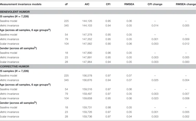The height and width of the screenshot is (121, 196).
Task: Click the CFI value 0.98
Action: tap(108, 108)
